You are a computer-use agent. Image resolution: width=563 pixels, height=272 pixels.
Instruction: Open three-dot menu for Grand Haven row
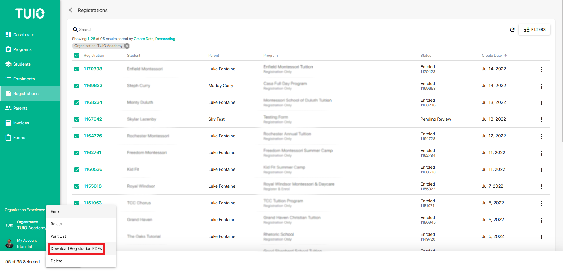[x=541, y=220]
